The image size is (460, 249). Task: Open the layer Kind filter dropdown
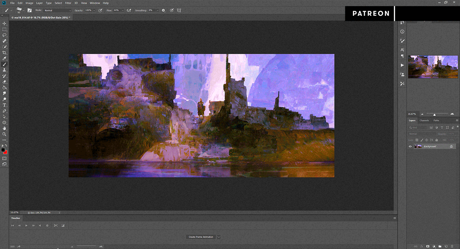(x=418, y=128)
